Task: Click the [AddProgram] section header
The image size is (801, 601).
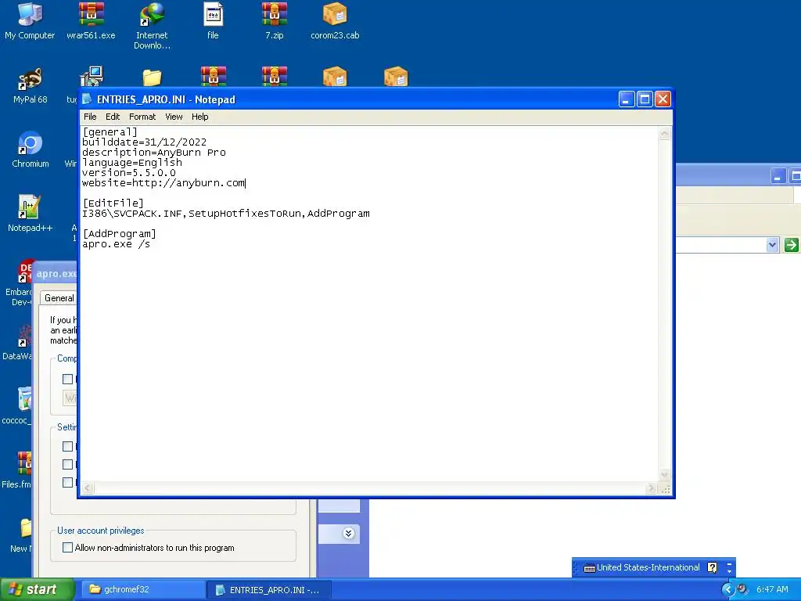Action: click(x=119, y=234)
